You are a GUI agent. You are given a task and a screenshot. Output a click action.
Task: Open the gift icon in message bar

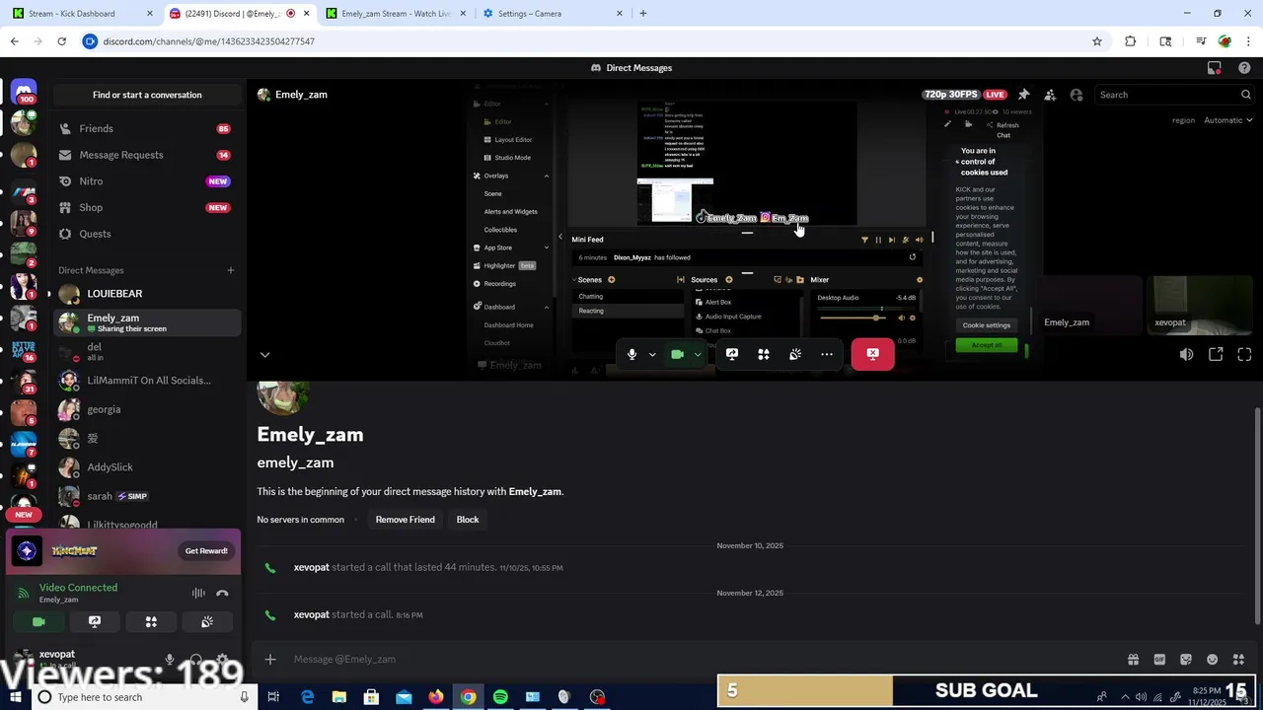(x=1133, y=660)
